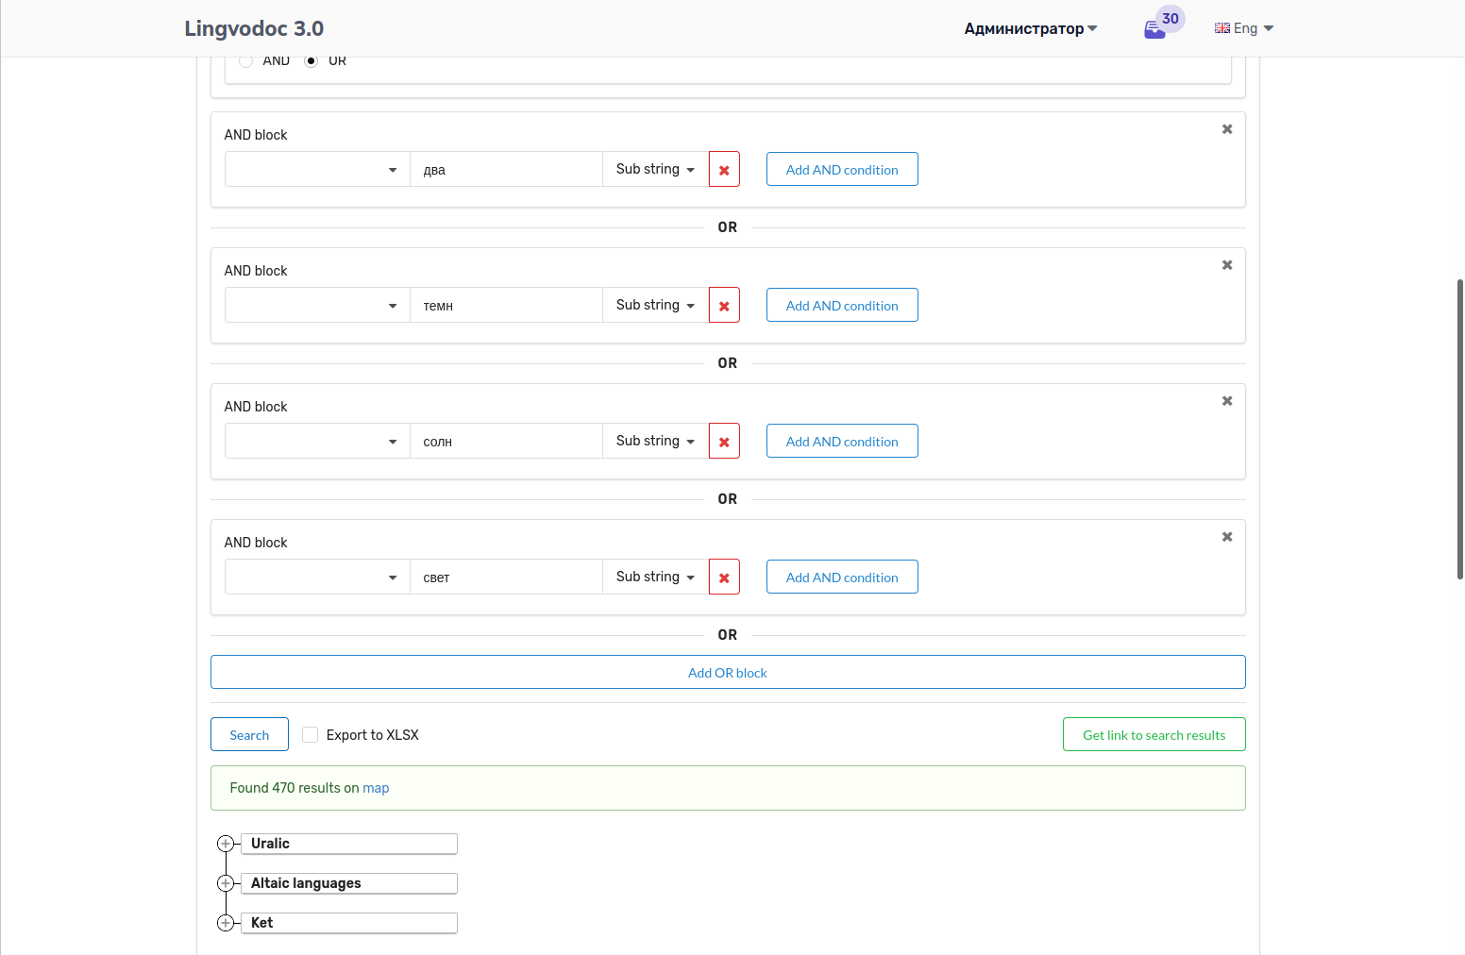This screenshot has height=955, width=1465.
Task: Enable the Export to XLSX checkbox
Action: (x=310, y=734)
